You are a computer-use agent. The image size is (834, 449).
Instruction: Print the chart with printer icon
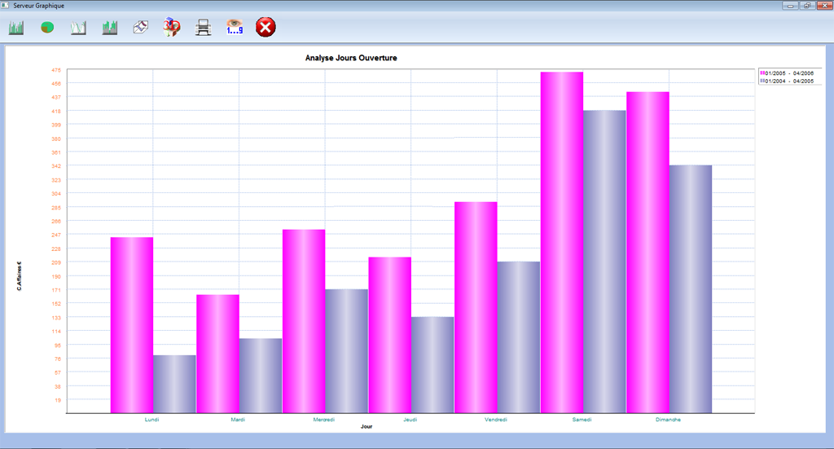pyautogui.click(x=204, y=29)
